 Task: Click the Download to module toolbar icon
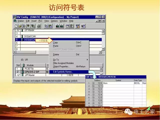pos(58,26)
